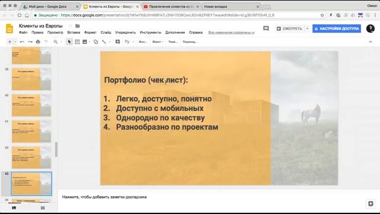Open the Упорядочить menu
Screen dimensions: 380x214
(x=125, y=32)
